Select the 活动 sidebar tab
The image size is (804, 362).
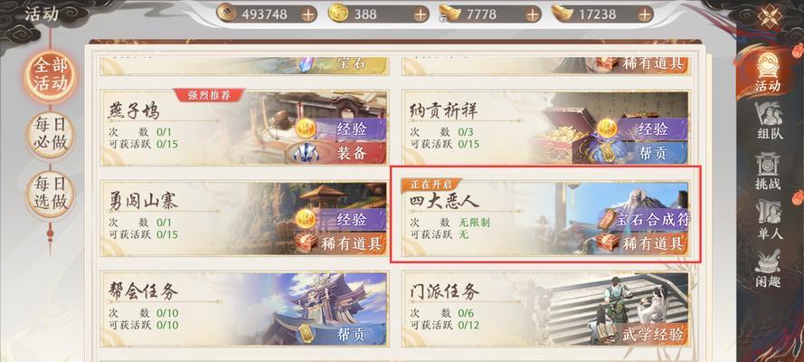768,69
